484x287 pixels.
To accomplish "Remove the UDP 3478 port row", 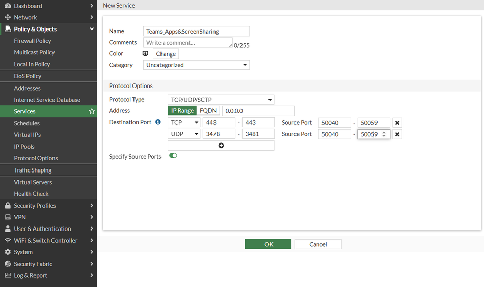I will click(397, 134).
